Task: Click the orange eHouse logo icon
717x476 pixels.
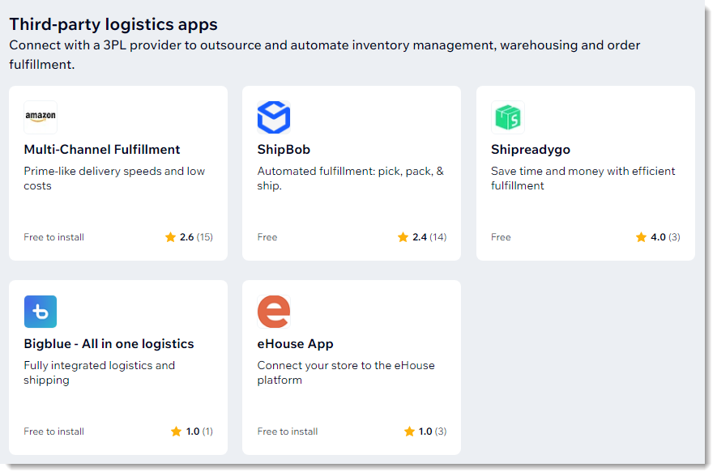Action: tap(274, 312)
